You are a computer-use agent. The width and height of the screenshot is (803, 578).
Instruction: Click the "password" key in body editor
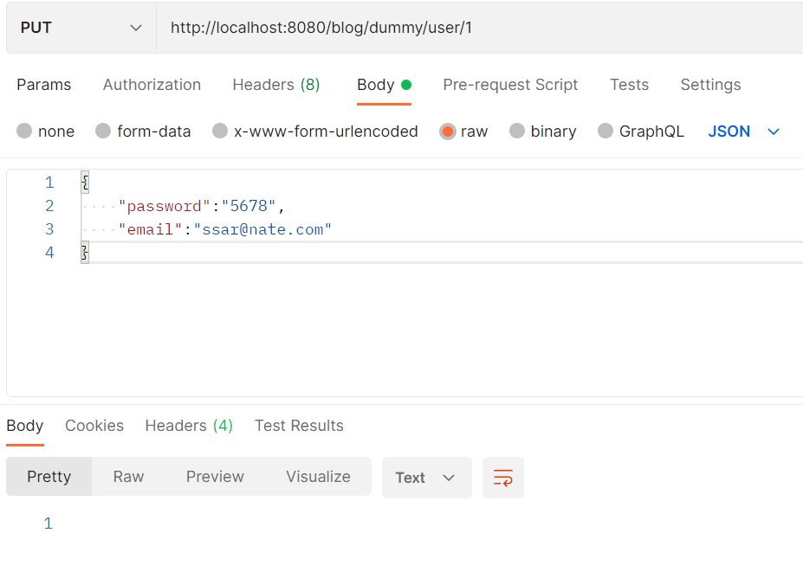pyautogui.click(x=165, y=206)
